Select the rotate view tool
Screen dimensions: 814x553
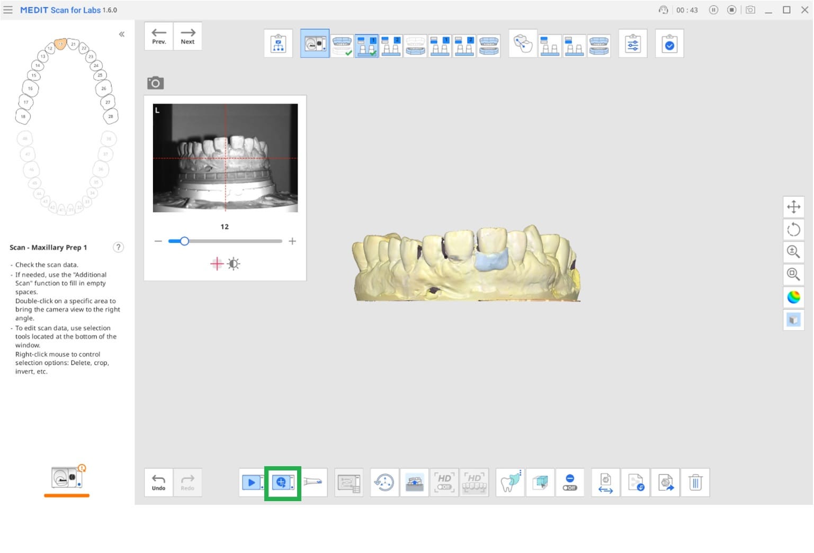click(793, 230)
